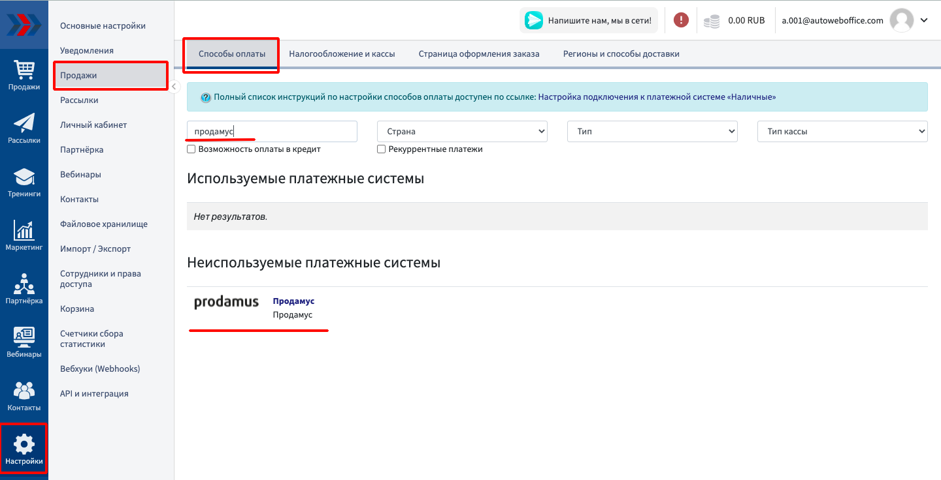Open Файловое хранилище settings
941x480 pixels.
104,224
